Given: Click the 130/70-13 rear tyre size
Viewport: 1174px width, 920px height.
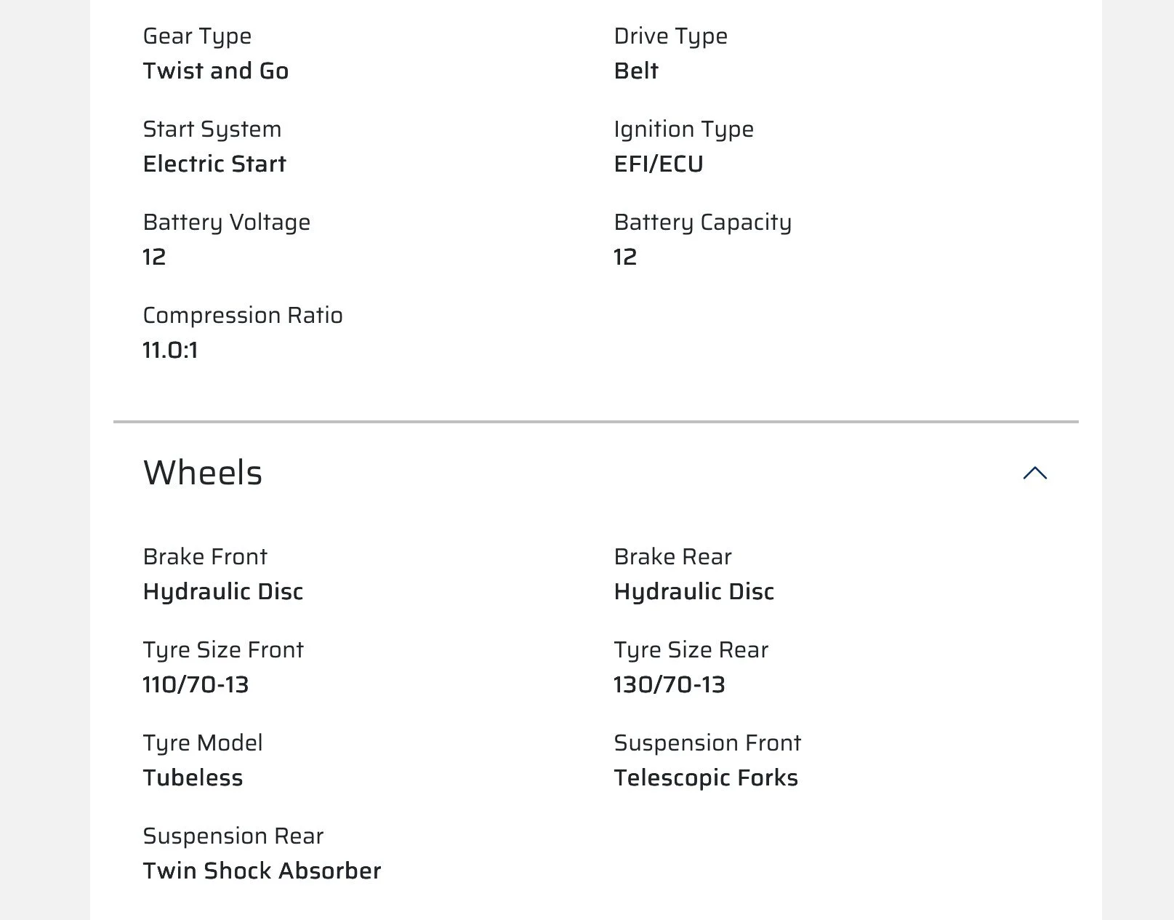Looking at the screenshot, I should [670, 684].
